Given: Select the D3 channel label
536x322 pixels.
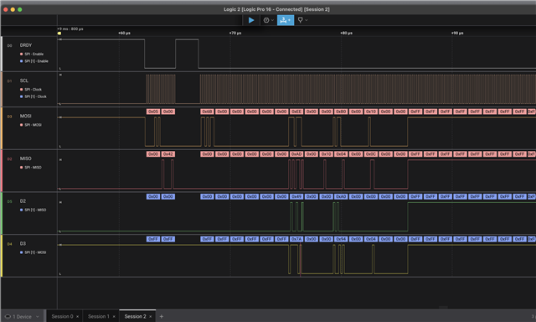Looking at the screenshot, I should coord(23,244).
